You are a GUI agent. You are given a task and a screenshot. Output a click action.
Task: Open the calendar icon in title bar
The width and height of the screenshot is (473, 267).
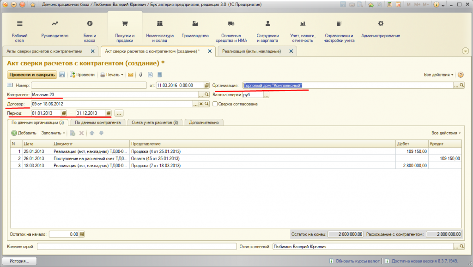(398, 5)
